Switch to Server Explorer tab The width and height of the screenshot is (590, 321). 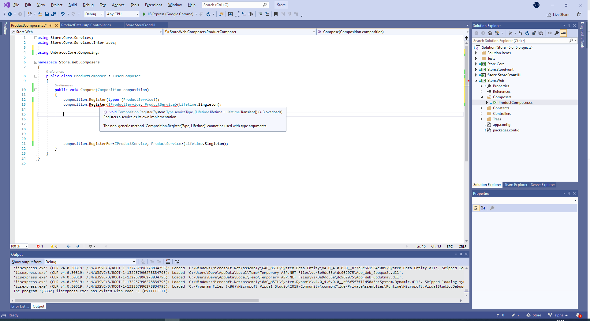(543, 185)
